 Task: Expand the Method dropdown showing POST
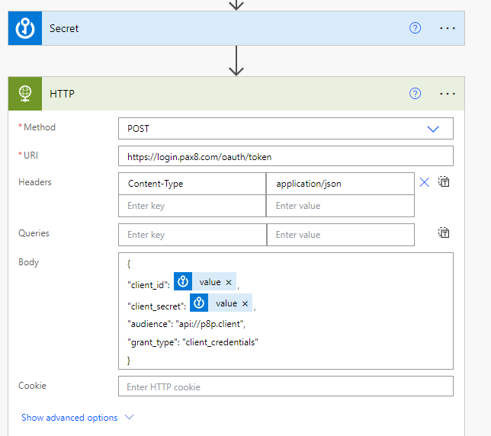coord(433,129)
